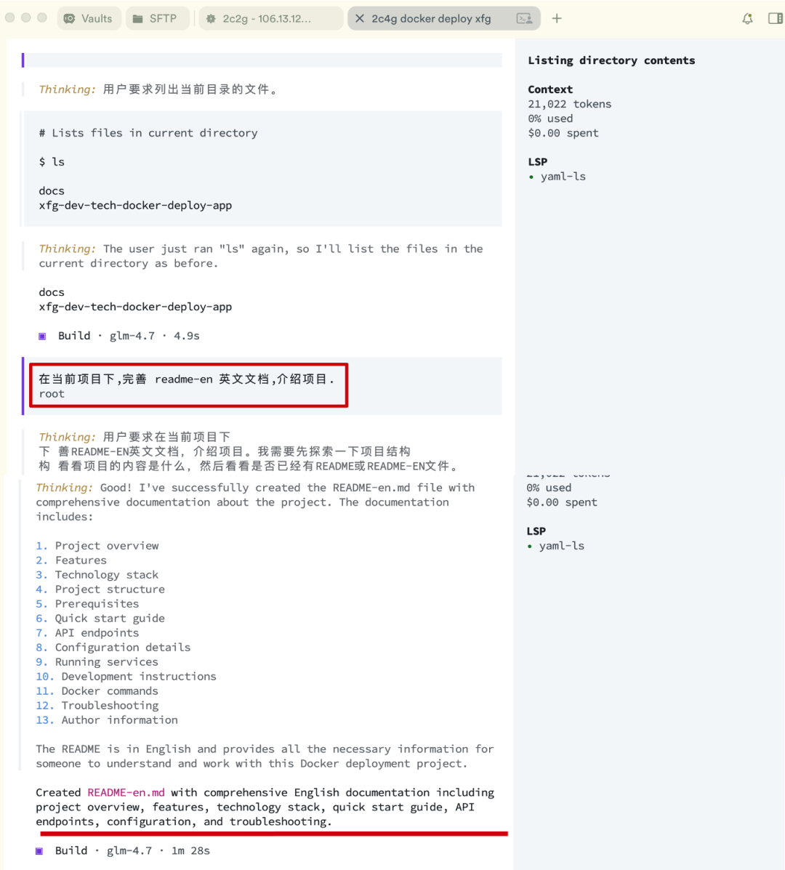785x870 pixels.
Task: Add a new tab with plus icon
Action: (557, 18)
